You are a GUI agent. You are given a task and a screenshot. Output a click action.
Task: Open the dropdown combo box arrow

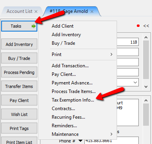point(135,83)
